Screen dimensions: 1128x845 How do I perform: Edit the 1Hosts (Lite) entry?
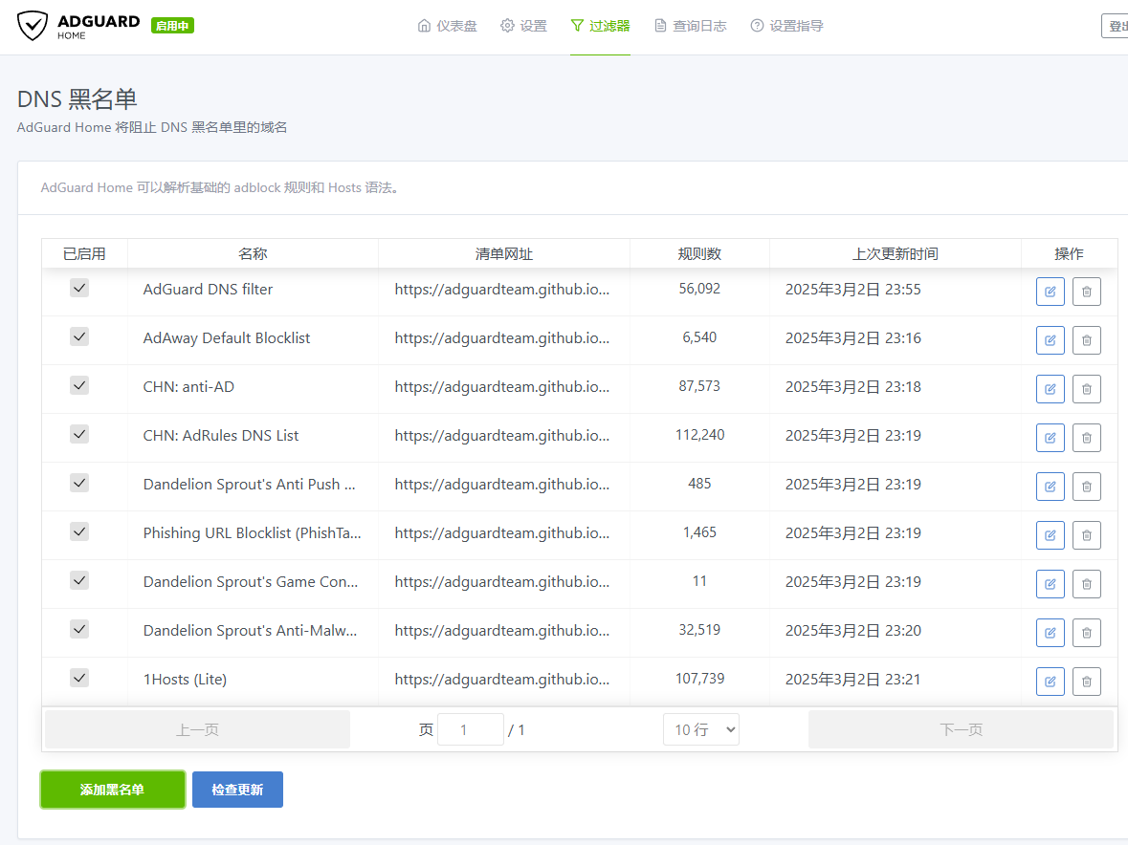[1050, 682]
